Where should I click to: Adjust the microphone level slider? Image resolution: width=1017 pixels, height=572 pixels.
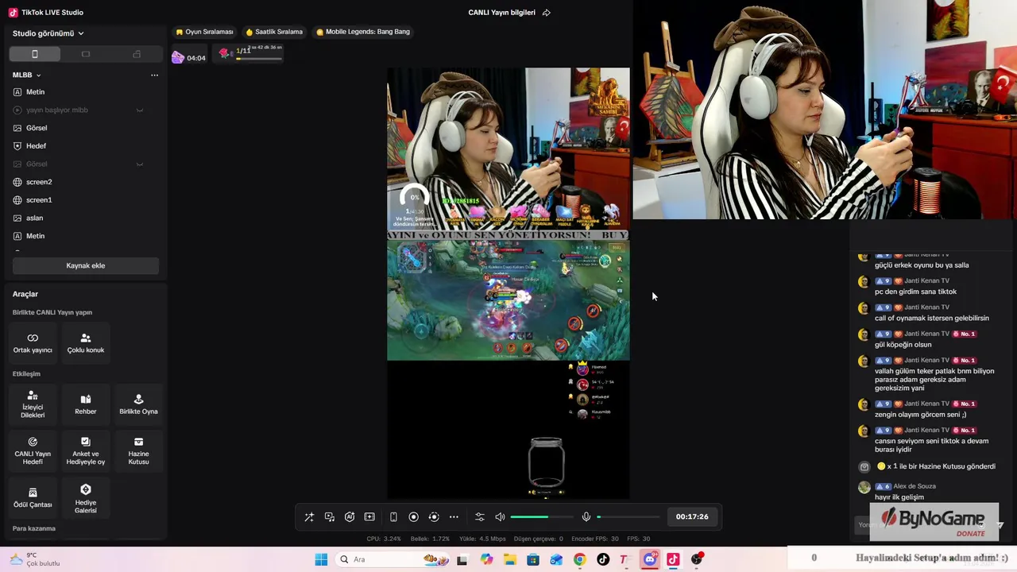[x=628, y=516]
